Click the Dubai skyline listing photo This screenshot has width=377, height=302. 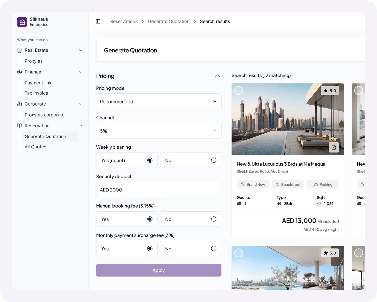pyautogui.click(x=288, y=119)
